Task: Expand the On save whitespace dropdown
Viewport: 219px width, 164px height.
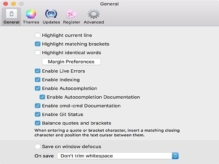Action: pyautogui.click(x=118, y=156)
